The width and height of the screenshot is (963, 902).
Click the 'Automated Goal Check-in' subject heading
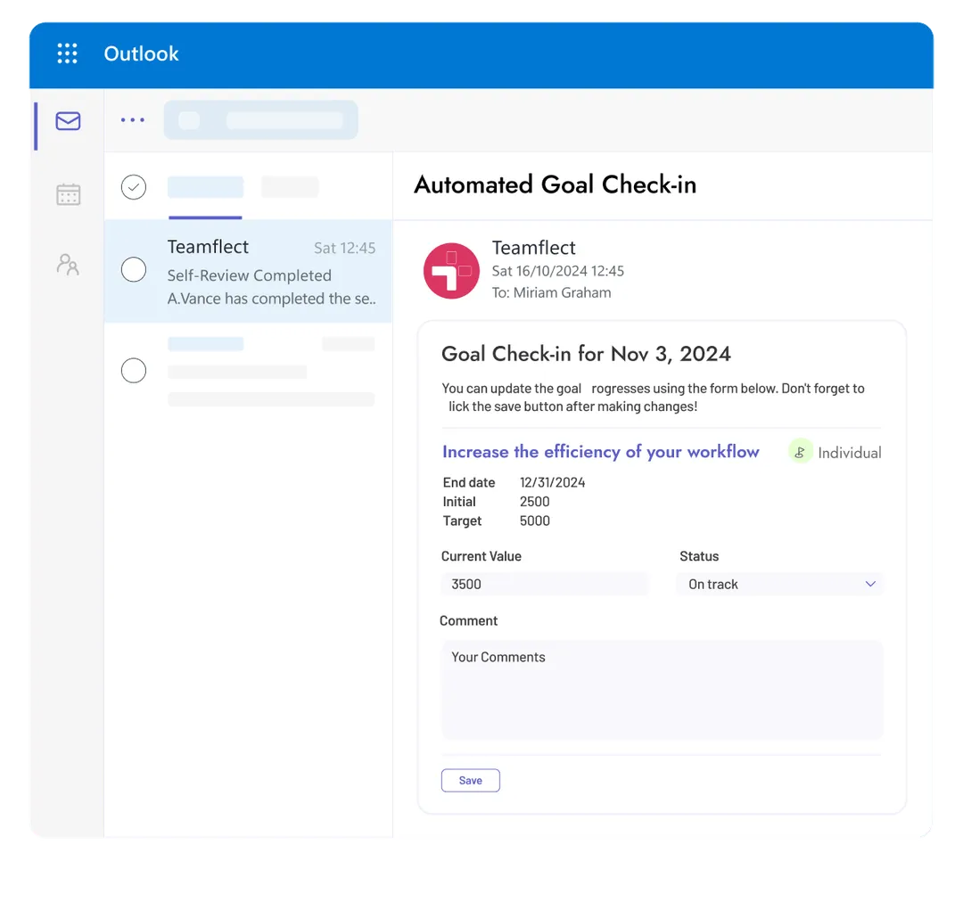point(556,184)
